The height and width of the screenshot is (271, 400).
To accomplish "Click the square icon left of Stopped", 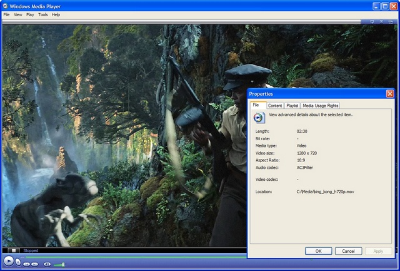I will click(14, 250).
